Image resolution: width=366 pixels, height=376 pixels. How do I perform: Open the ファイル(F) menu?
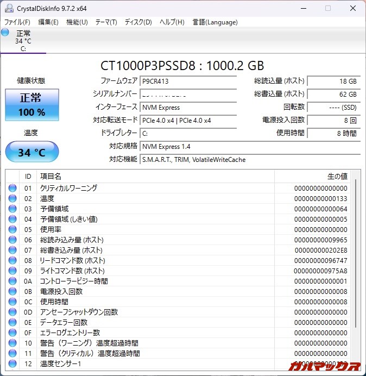tap(17, 22)
